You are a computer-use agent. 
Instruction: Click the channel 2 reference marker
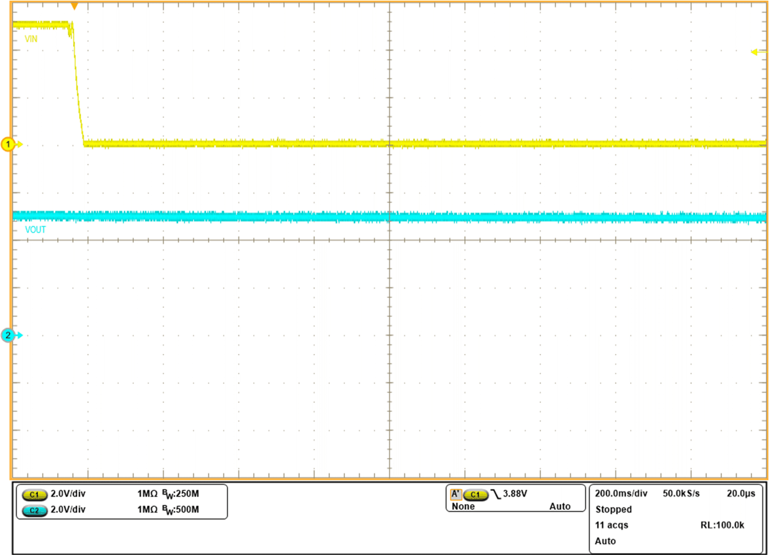click(x=7, y=335)
